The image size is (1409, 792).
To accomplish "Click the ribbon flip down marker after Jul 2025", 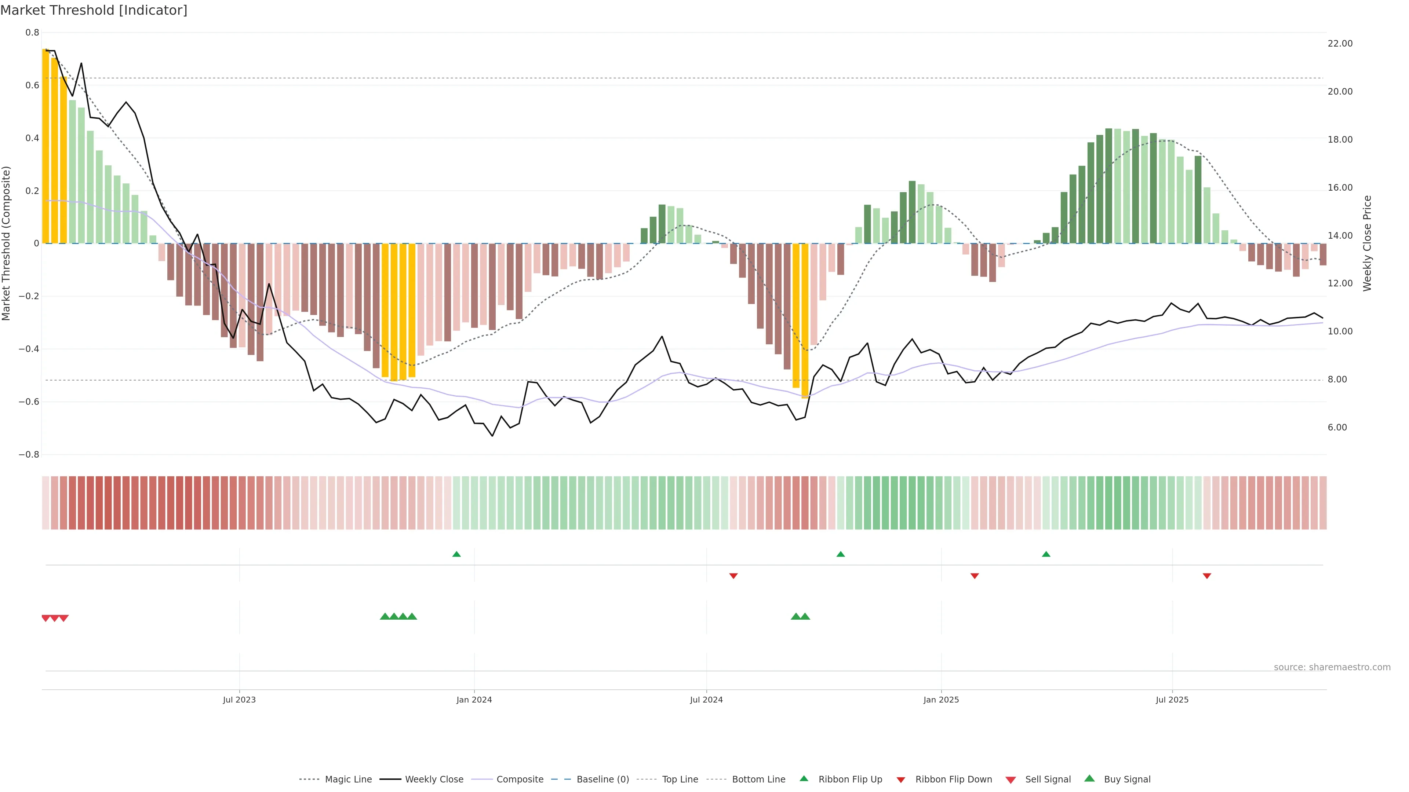I will point(1206,576).
